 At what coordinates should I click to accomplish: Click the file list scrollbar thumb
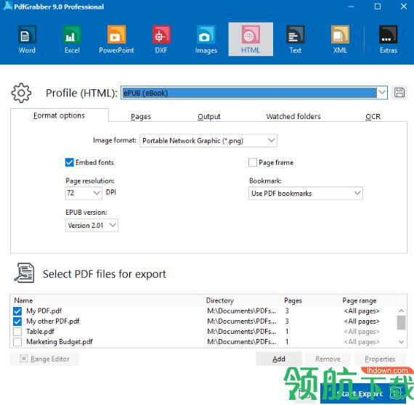pos(401,322)
